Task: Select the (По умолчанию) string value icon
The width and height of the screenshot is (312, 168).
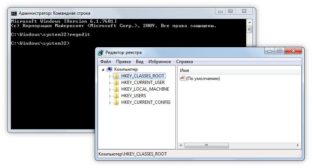Action: [x=182, y=78]
